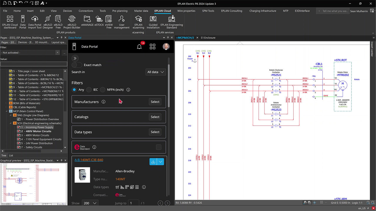
Task: Launch the eBUILD Designer tool
Action: (48, 21)
